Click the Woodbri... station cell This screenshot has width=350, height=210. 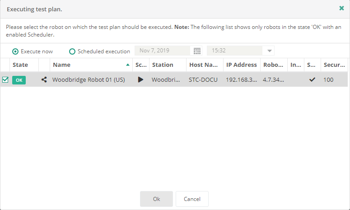(166, 79)
